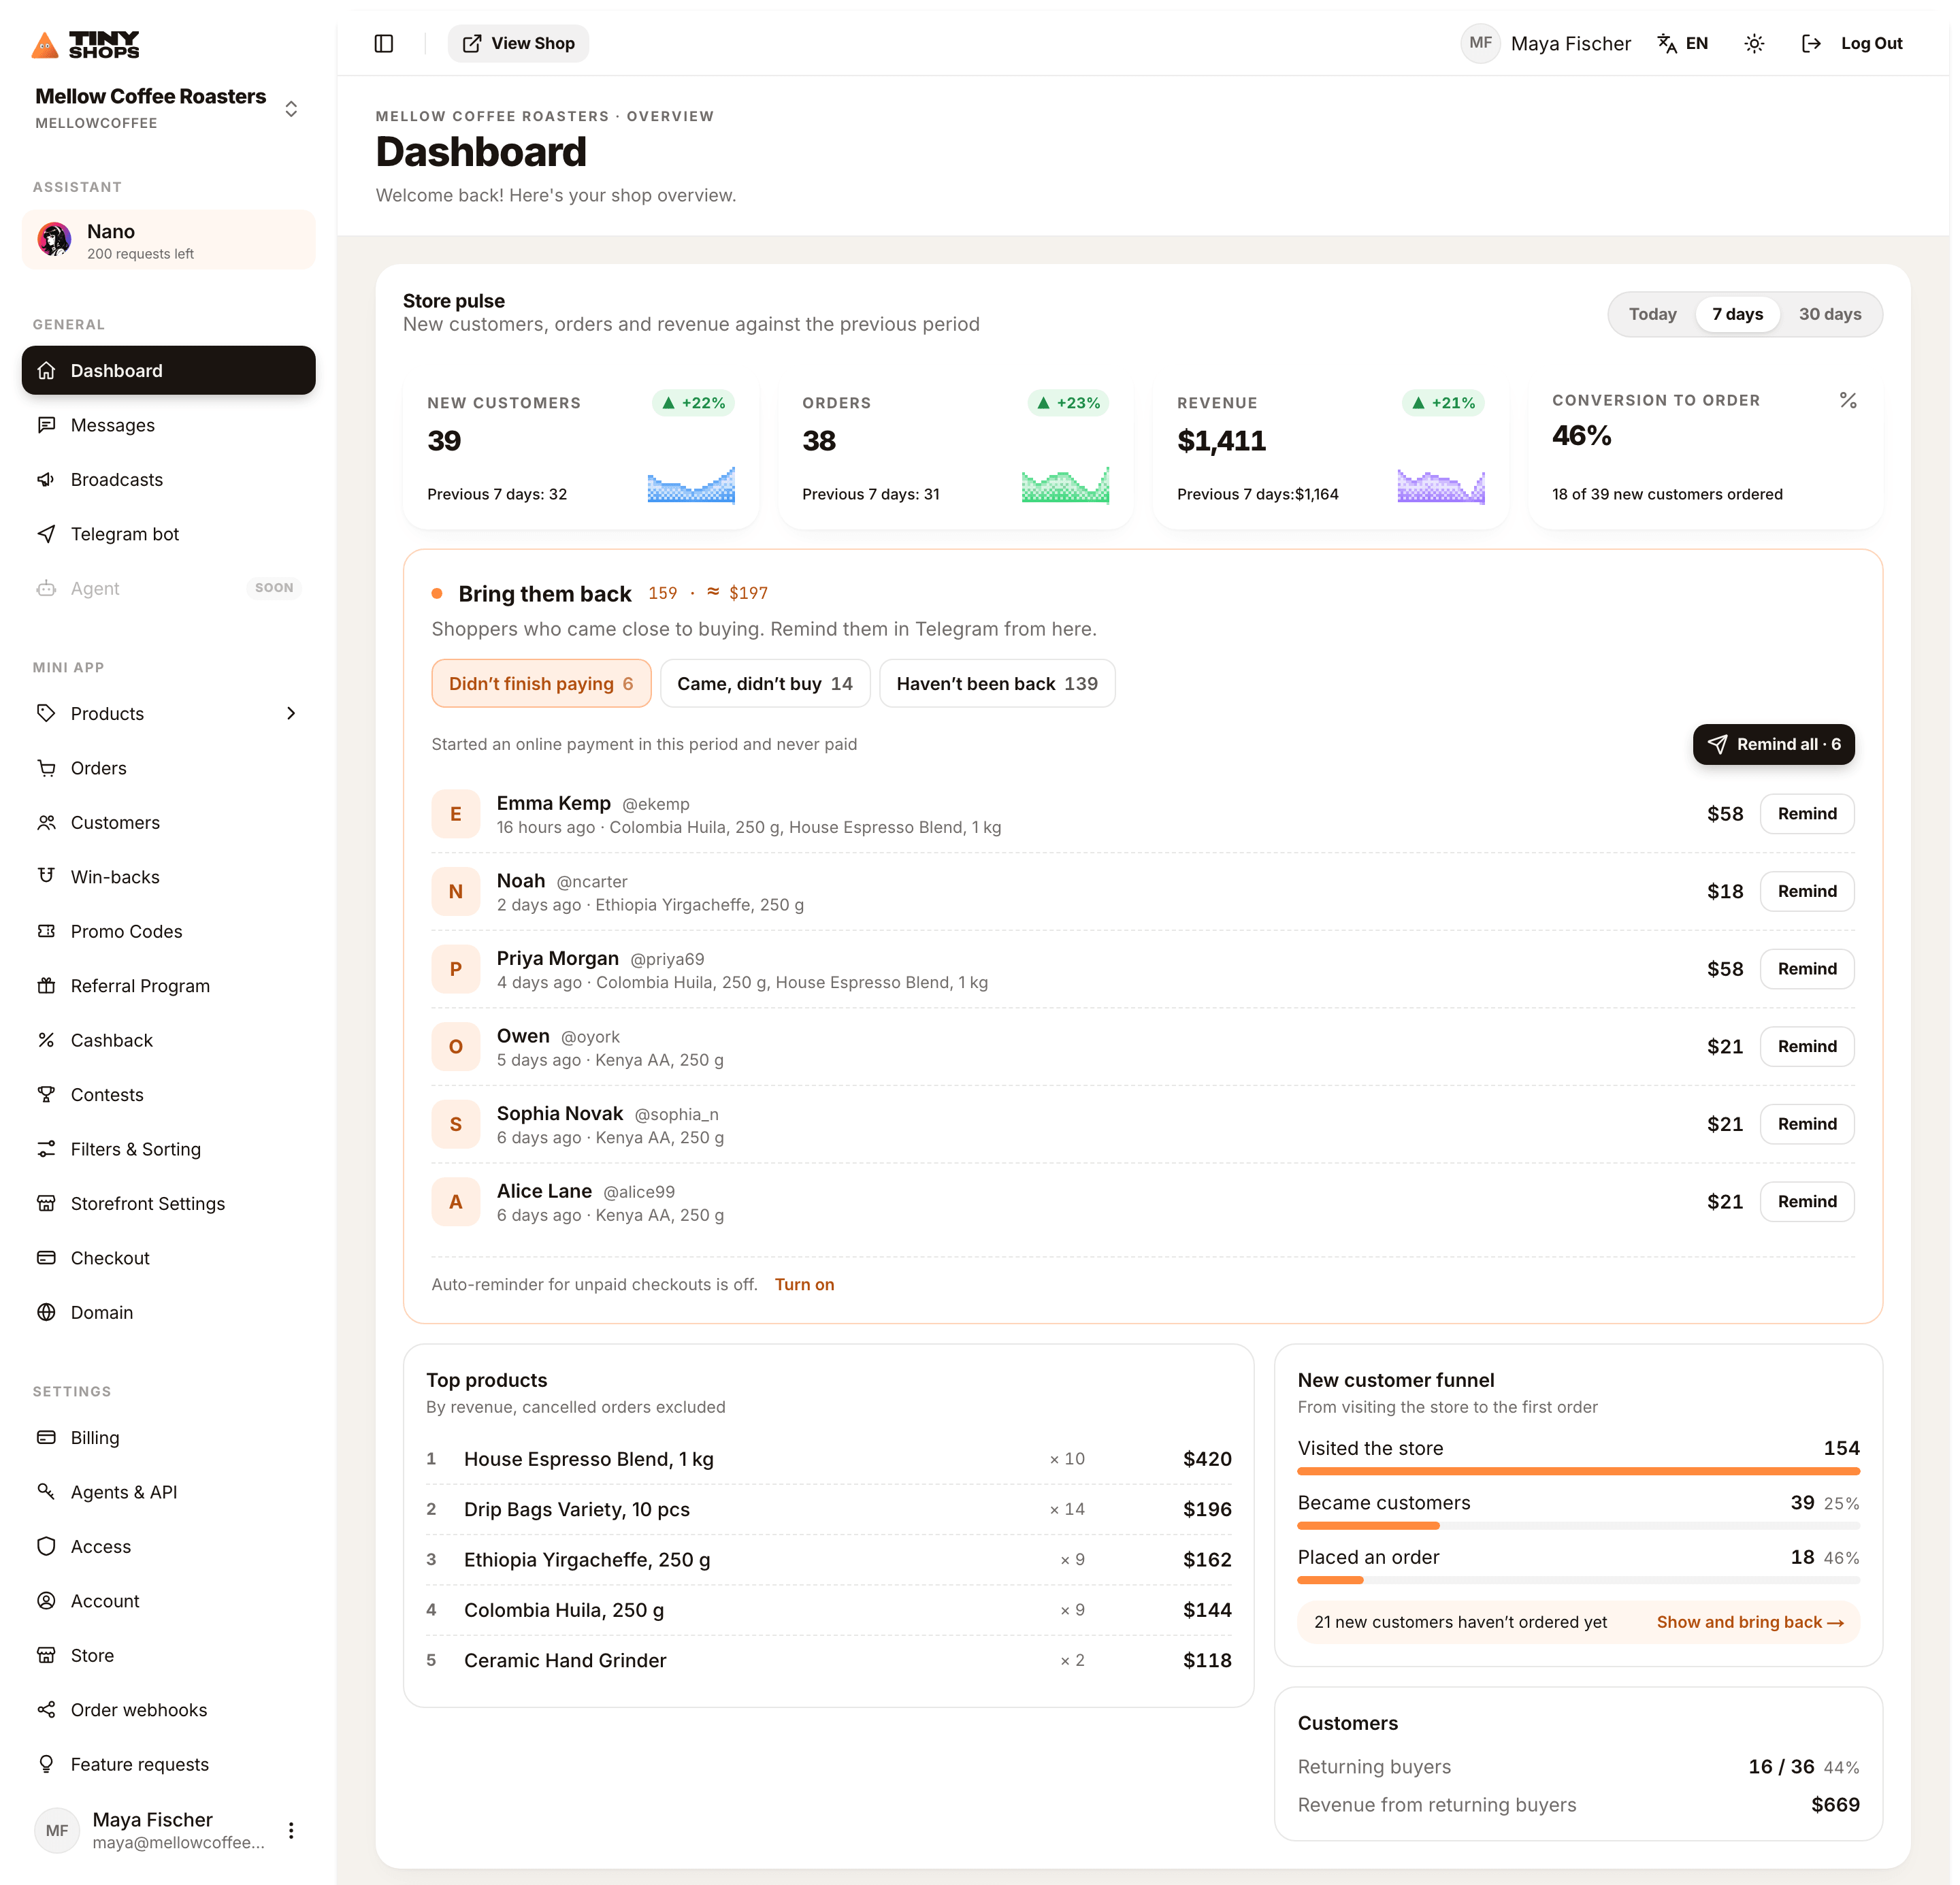Open Broadcasts megaphone item
Screen dimensions: 1960x1885
pos(168,479)
